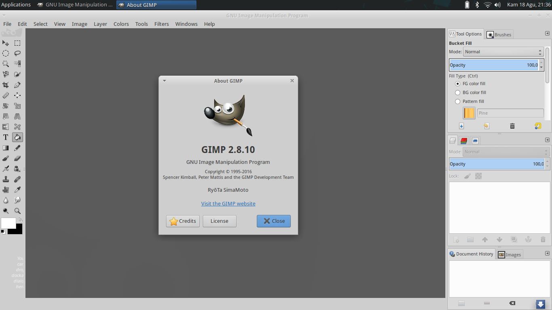Switch to the Brushes tab
The height and width of the screenshot is (310, 552).
click(x=499, y=34)
